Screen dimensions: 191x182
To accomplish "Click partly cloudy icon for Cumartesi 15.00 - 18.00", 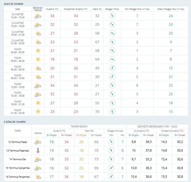I will pos(38,24).
